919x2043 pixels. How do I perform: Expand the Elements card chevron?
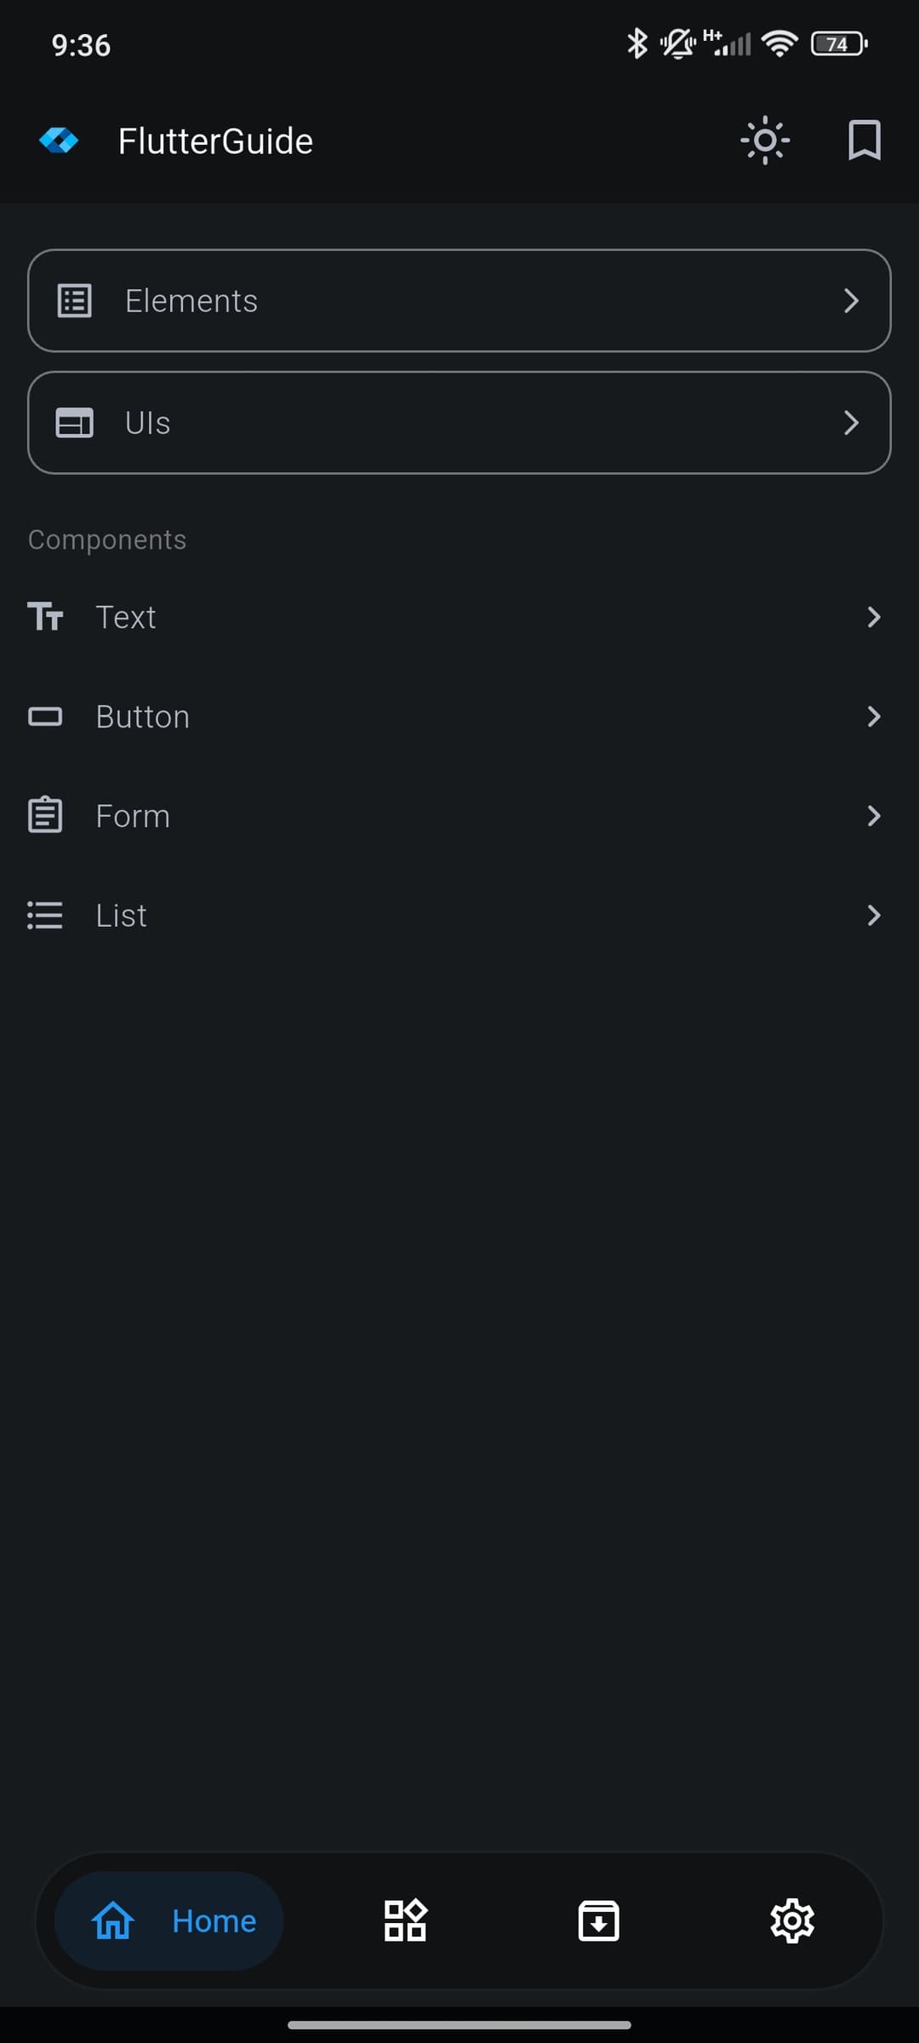(x=851, y=301)
